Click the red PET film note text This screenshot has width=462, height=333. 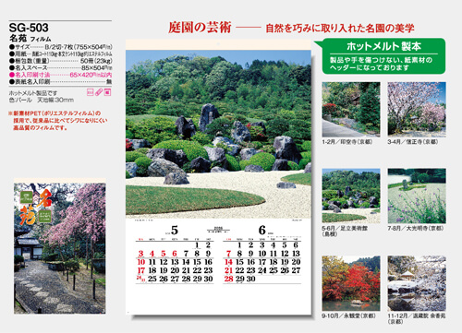click(x=57, y=121)
